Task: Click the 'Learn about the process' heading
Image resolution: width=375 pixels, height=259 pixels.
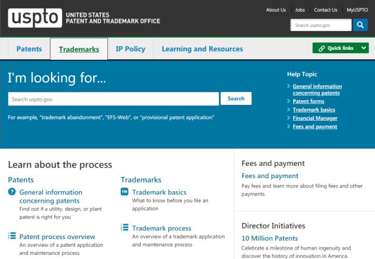Action: 60,165
